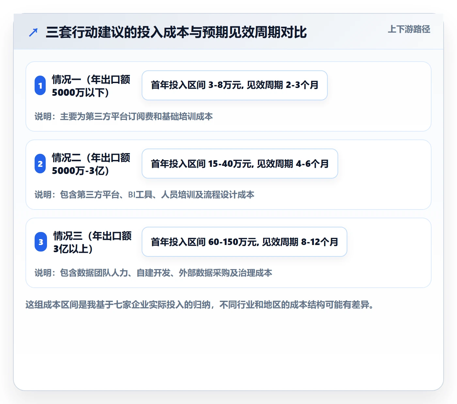Viewport: 457px width, 404px height.
Task: Select heading 情况三（年出口额3亿以上）
Action: (92, 242)
